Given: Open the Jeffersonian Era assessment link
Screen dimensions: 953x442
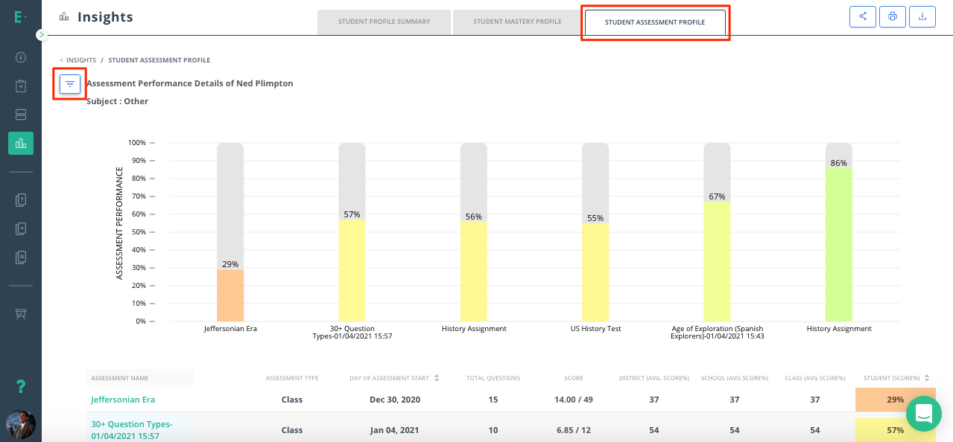Looking at the screenshot, I should [x=122, y=400].
